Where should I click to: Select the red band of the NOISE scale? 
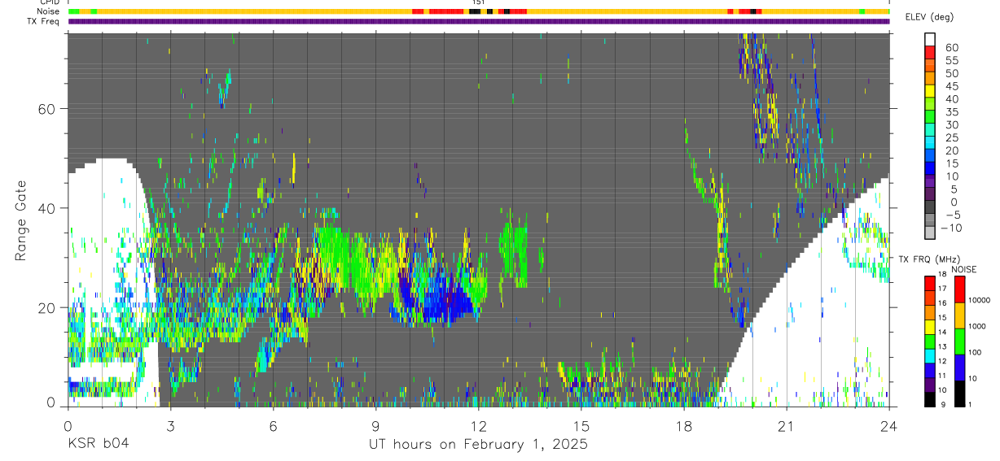[x=960, y=288]
